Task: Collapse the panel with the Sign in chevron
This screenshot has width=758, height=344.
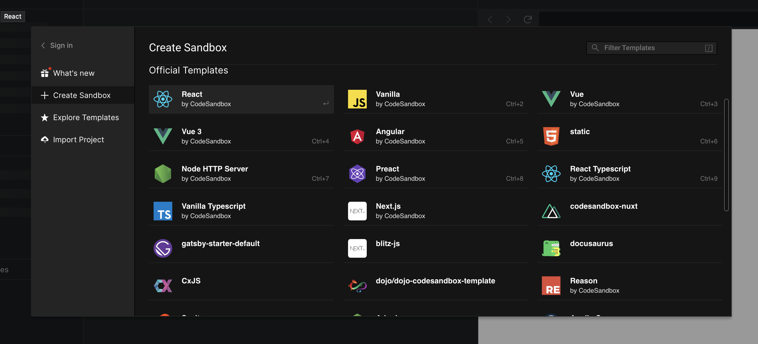Action: (x=43, y=45)
